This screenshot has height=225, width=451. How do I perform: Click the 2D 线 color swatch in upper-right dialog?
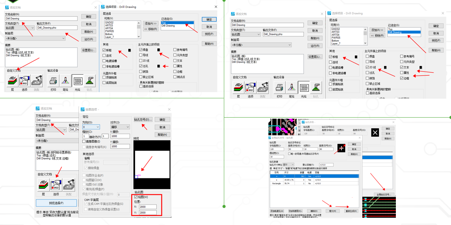click(x=385, y=67)
